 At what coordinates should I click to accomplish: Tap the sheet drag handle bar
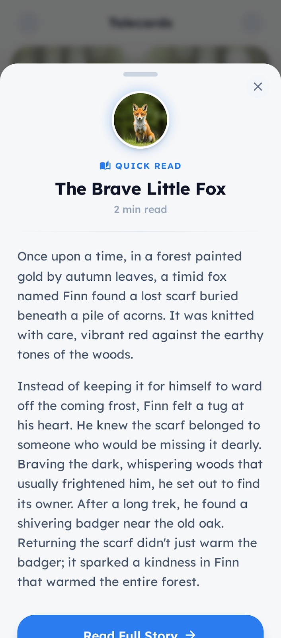(140, 74)
